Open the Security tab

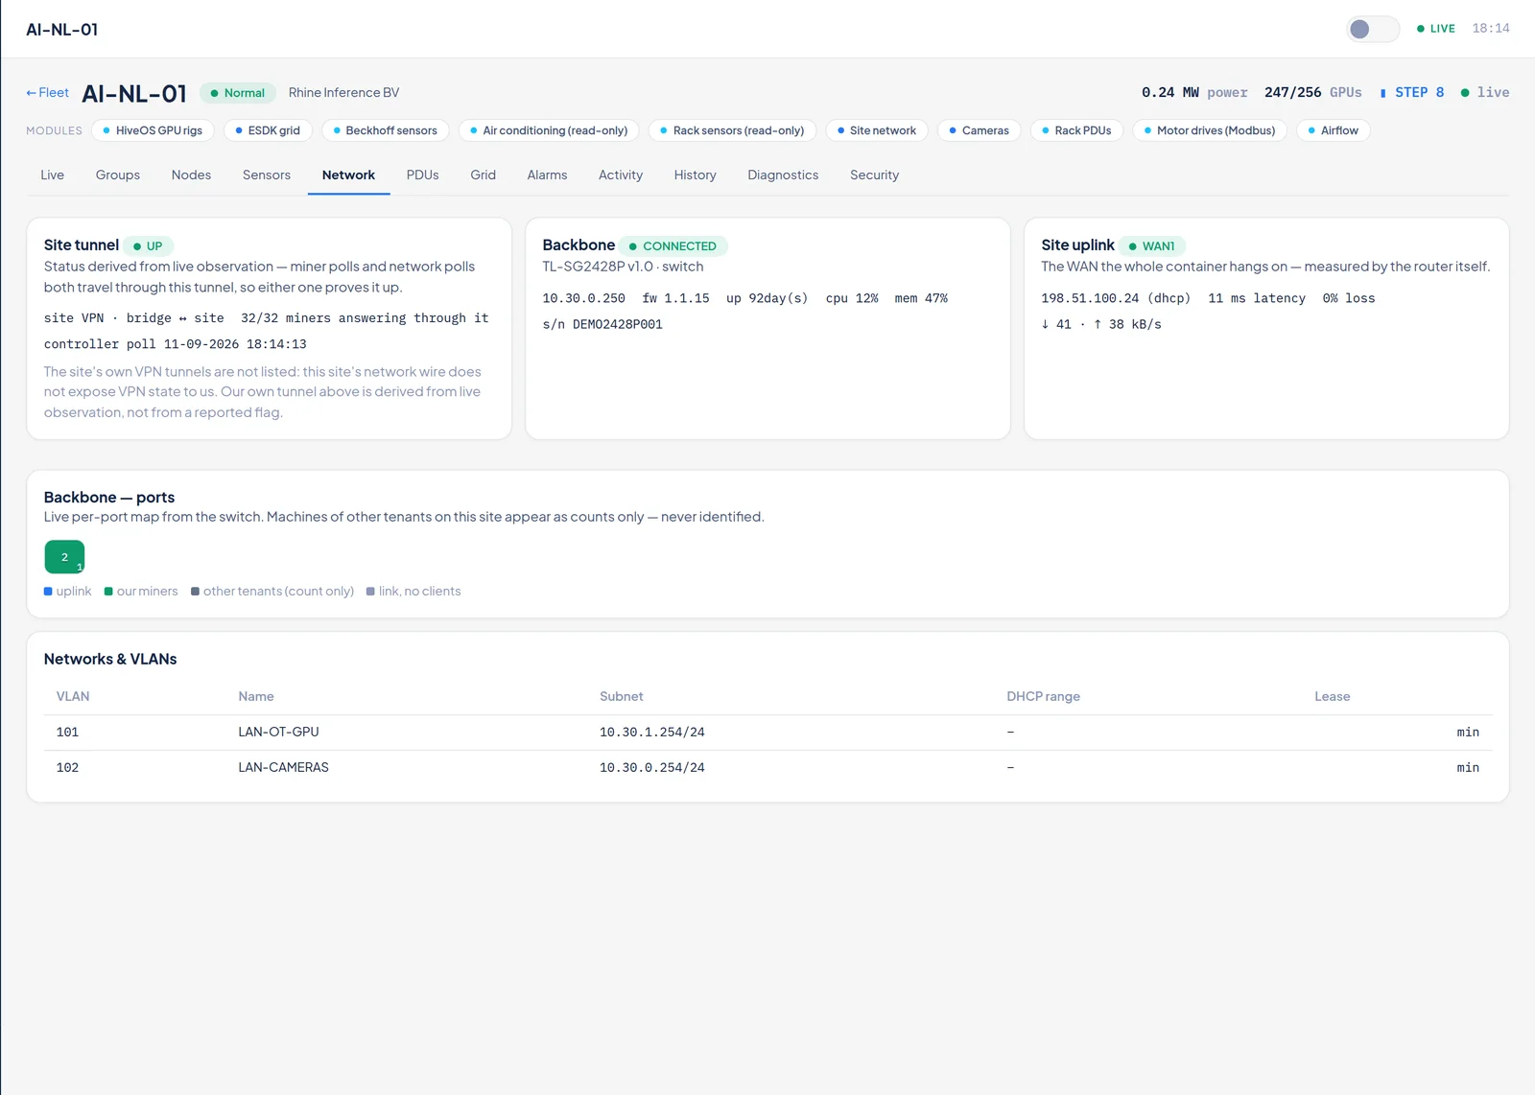tap(874, 175)
